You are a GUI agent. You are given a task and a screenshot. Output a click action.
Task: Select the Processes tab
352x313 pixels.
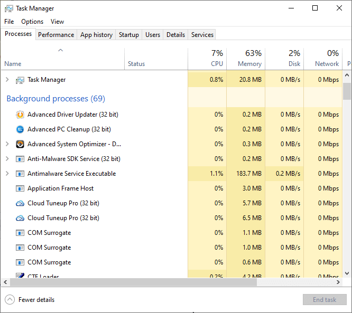pyautogui.click(x=18, y=34)
